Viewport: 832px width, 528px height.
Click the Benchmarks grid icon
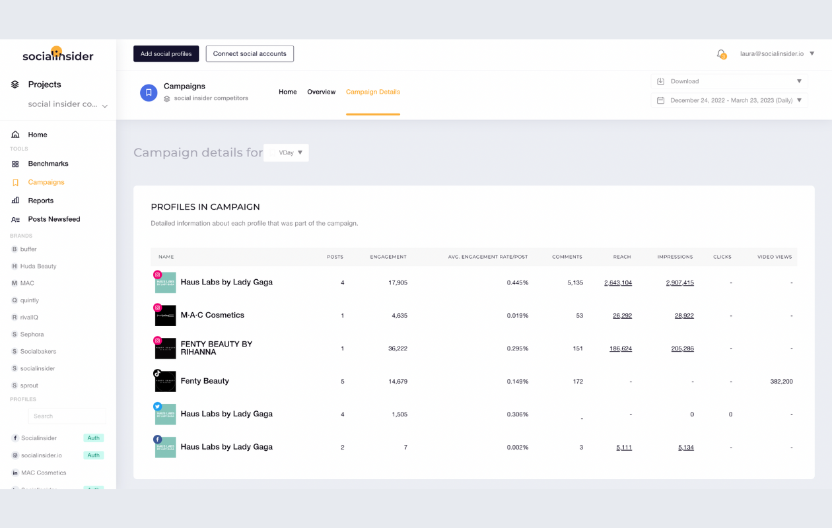pos(15,164)
